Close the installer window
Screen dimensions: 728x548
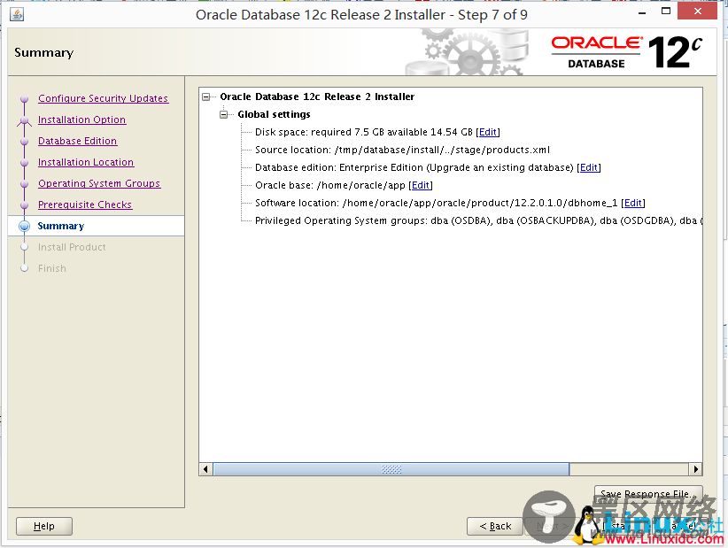pos(697,12)
